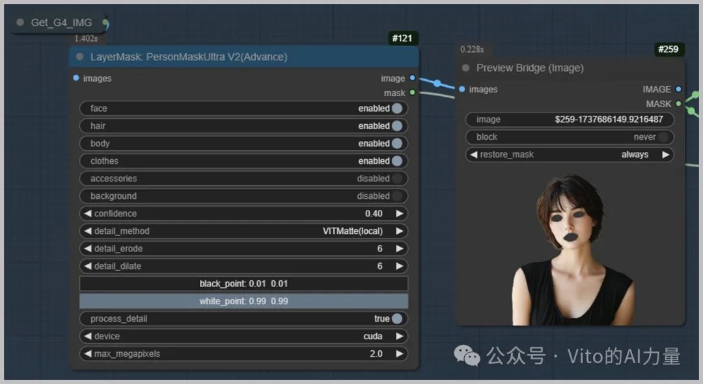
Task: Select previous restore_mask option arrow
Action: click(x=473, y=155)
